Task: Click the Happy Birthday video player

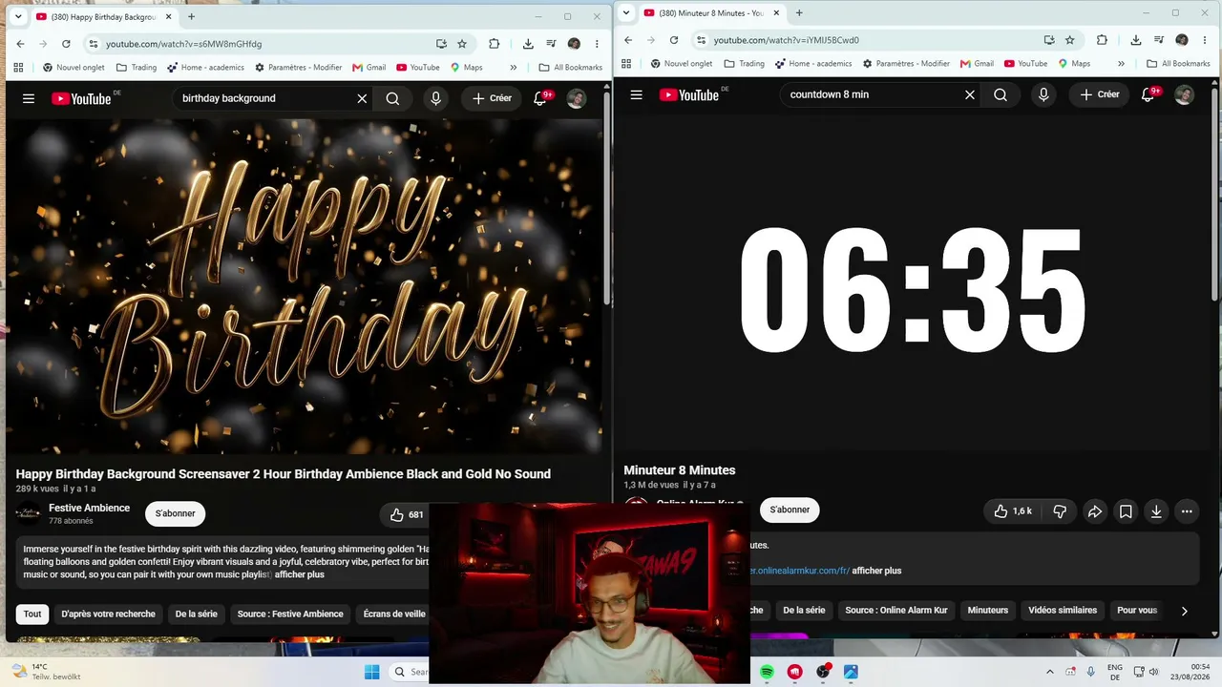Action: 304,286
